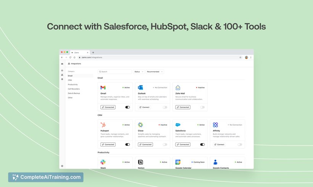The height and width of the screenshot is (187, 313).
Task: Toggle off the Gmail integration switch
Action: coord(127,107)
